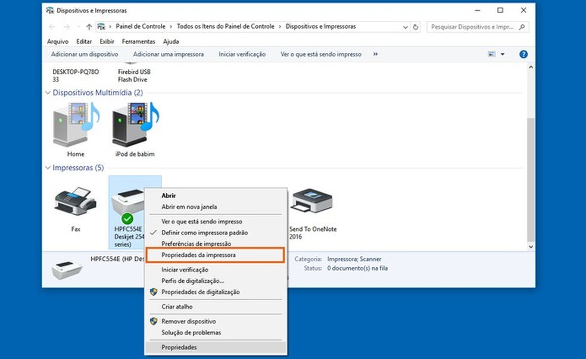Image resolution: width=586 pixels, height=359 pixels.
Task: Collapse the Impressoras group
Action: (x=48, y=168)
